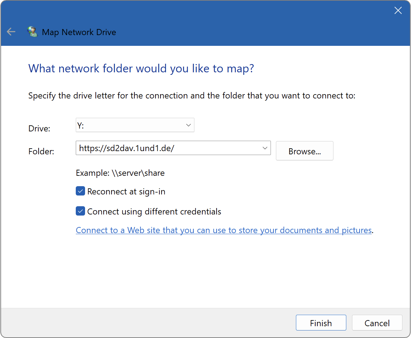Click the Finish button
The height and width of the screenshot is (338, 411).
pos(321,323)
